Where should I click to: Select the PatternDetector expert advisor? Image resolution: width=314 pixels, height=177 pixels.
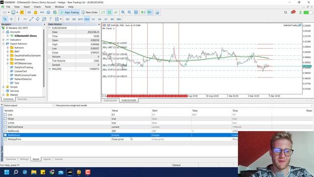23,79
